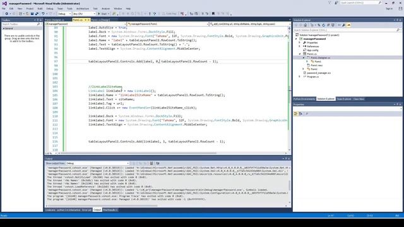
Task: Open the File menu
Action: tap(4, 8)
